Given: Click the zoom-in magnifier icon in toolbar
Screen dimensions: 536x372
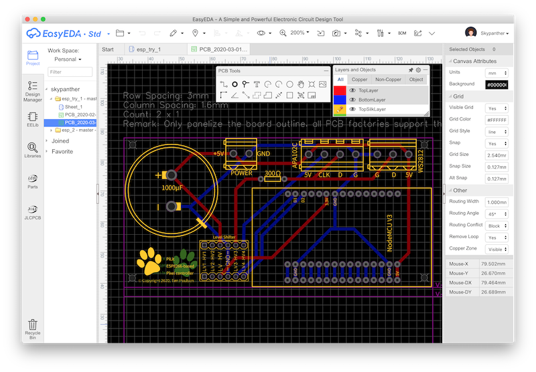Looking at the screenshot, I should tap(283, 33).
